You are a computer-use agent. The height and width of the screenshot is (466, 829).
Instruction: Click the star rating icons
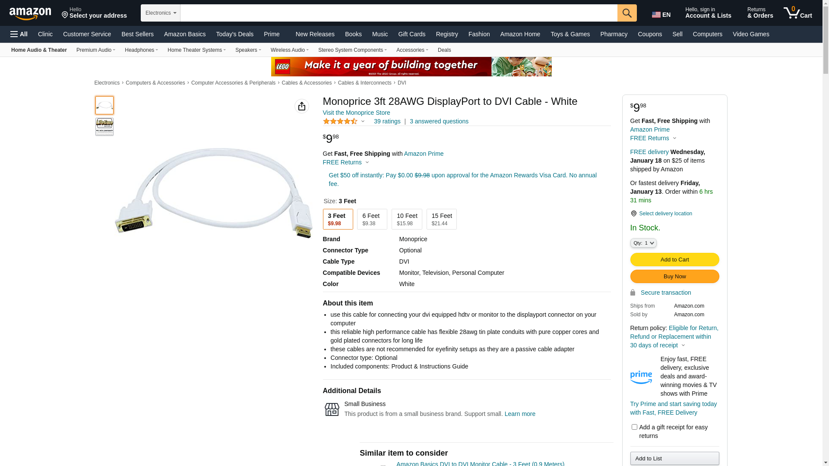(x=340, y=122)
